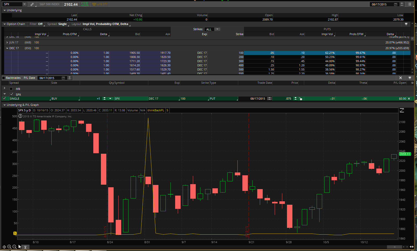Viewport: 417px width, 251px height.
Task: Change the SINGLE spread type on trade row
Action: [x=30, y=99]
